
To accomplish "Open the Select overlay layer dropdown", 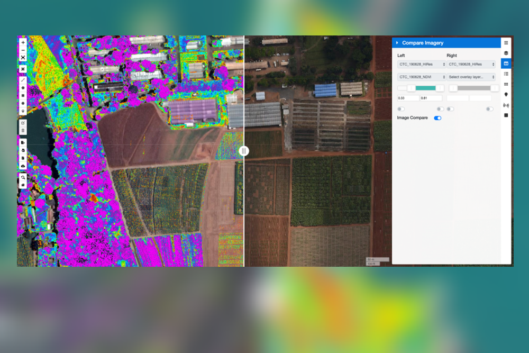I will [471, 77].
